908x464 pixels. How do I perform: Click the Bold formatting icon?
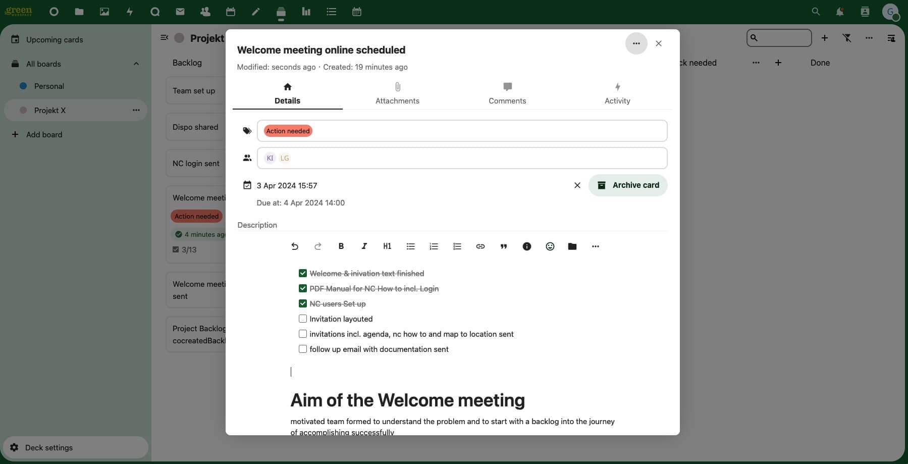341,246
